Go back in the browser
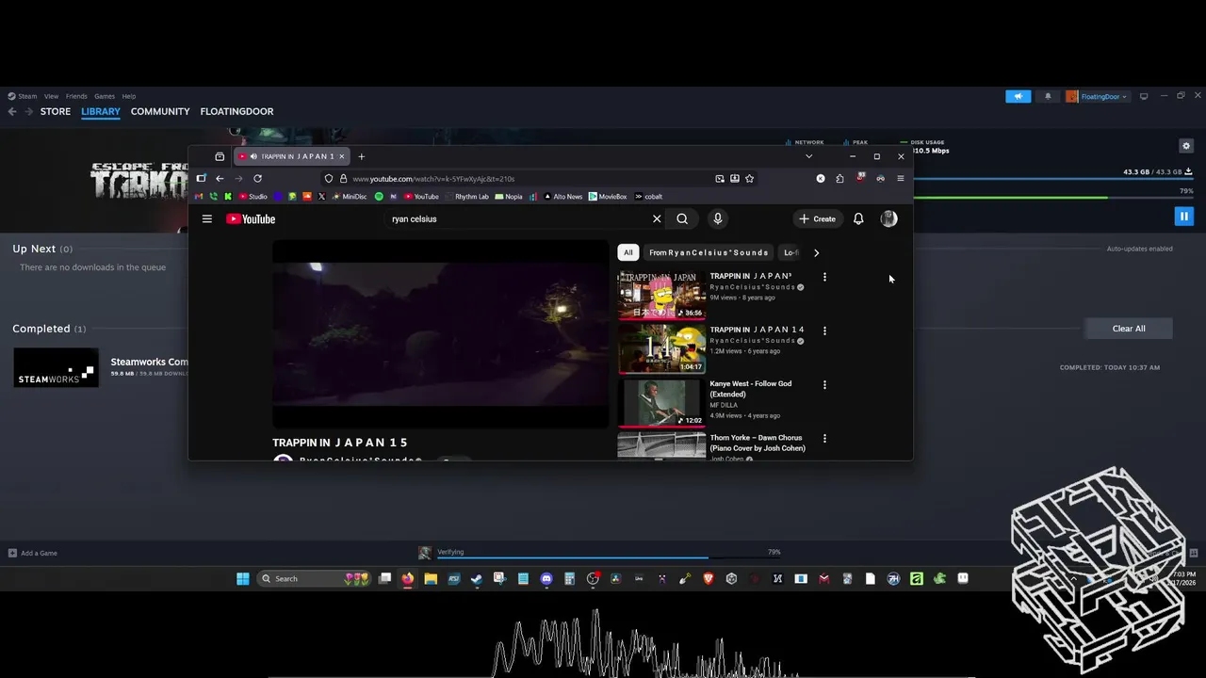The height and width of the screenshot is (678, 1206). pos(220,178)
